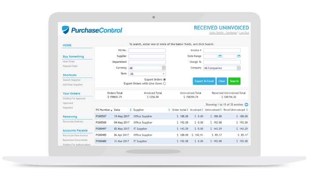Screen dimensions: 309x176
Task: Click the PurchaseControl shield logo
Action: click(66, 30)
